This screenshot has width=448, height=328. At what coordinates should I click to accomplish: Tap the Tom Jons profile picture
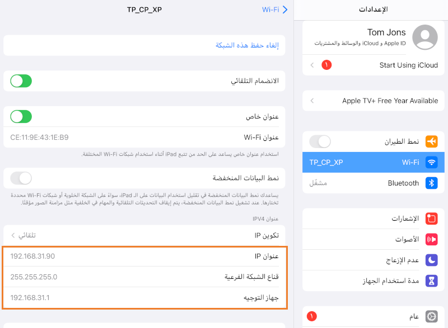tap(424, 37)
